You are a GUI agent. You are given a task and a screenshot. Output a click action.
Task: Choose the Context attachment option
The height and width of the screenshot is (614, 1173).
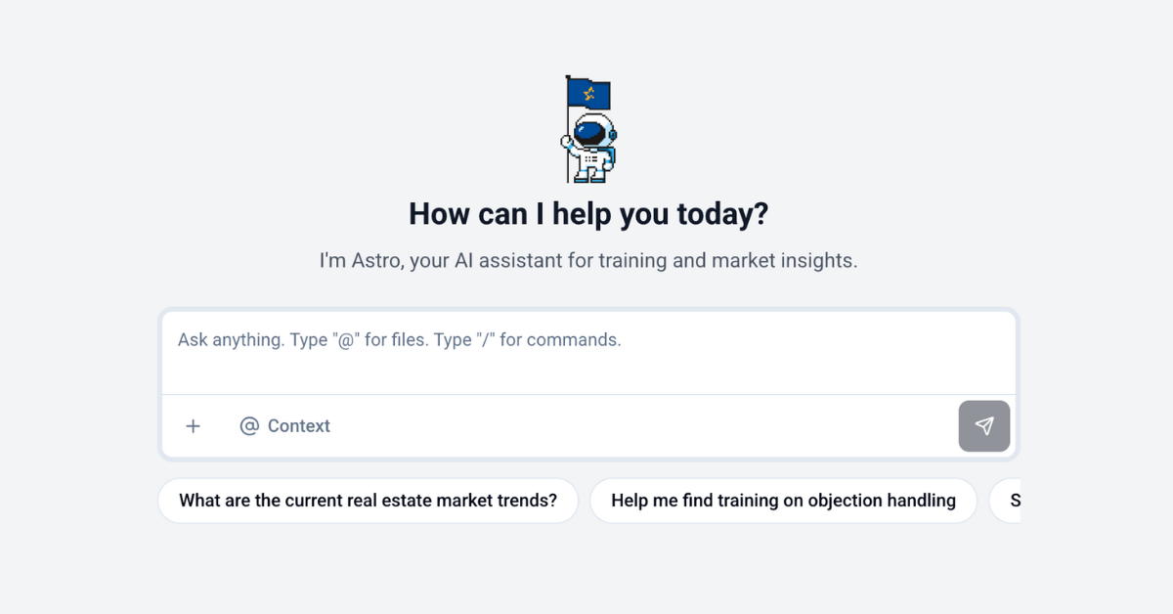(x=283, y=425)
